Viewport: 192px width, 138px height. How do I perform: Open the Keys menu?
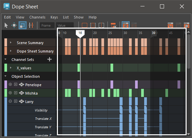pyautogui.click(x=54, y=17)
